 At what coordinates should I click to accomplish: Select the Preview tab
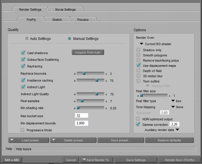[x=83, y=20]
